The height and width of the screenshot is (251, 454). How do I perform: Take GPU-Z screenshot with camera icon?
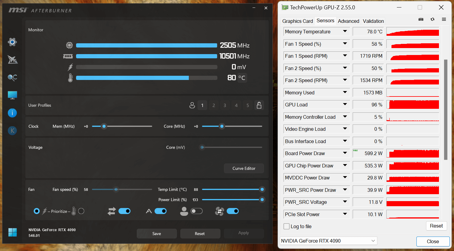421,19
